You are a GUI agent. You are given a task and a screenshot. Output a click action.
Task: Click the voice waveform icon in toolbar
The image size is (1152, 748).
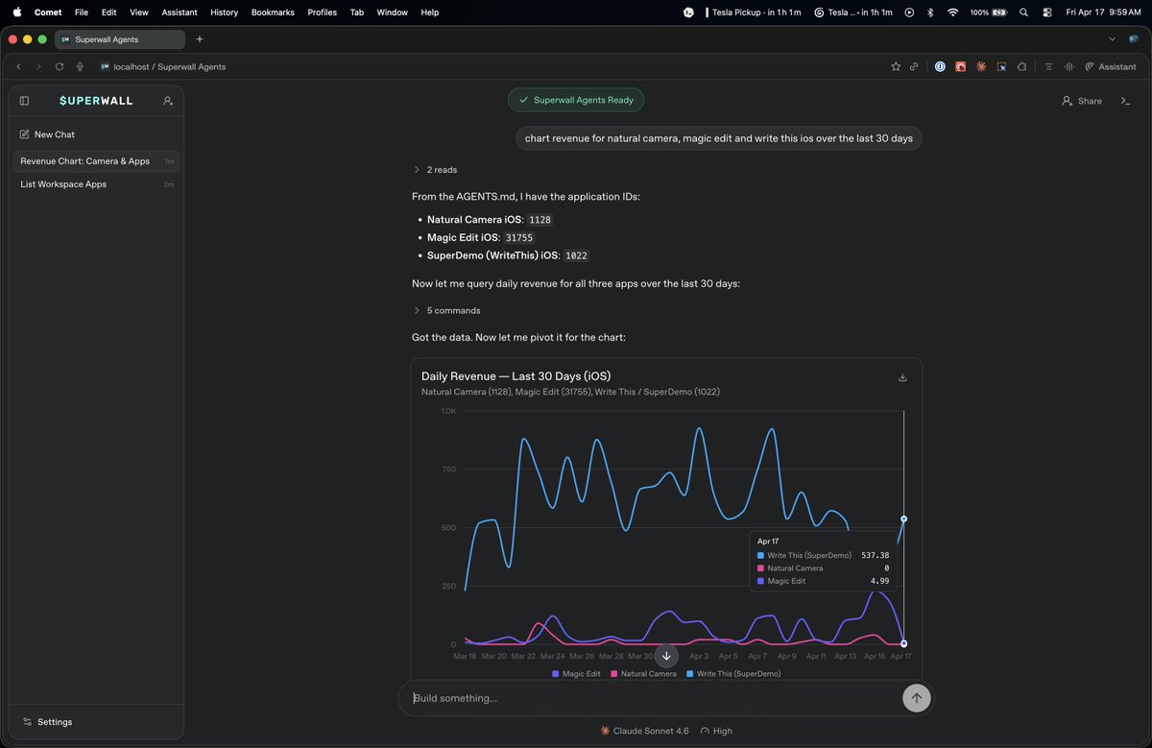[1069, 66]
